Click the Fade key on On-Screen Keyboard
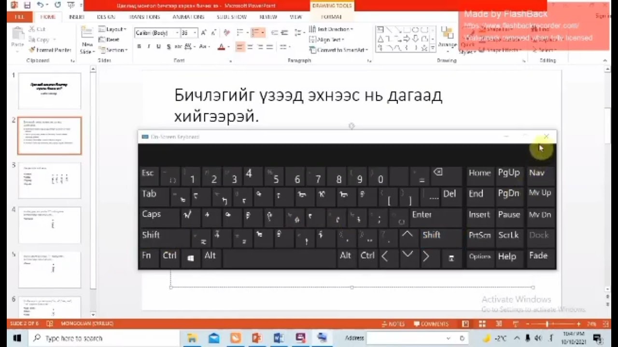 point(540,258)
